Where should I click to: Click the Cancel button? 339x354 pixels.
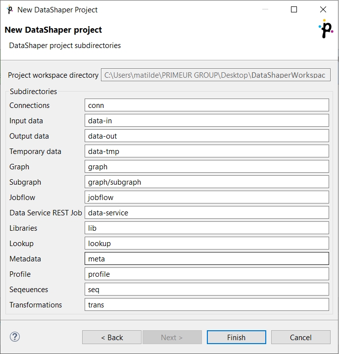point(300,337)
